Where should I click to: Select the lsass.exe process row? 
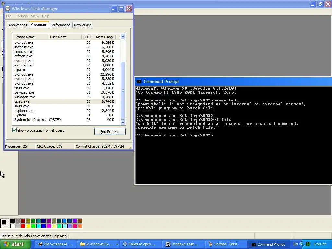65,88
